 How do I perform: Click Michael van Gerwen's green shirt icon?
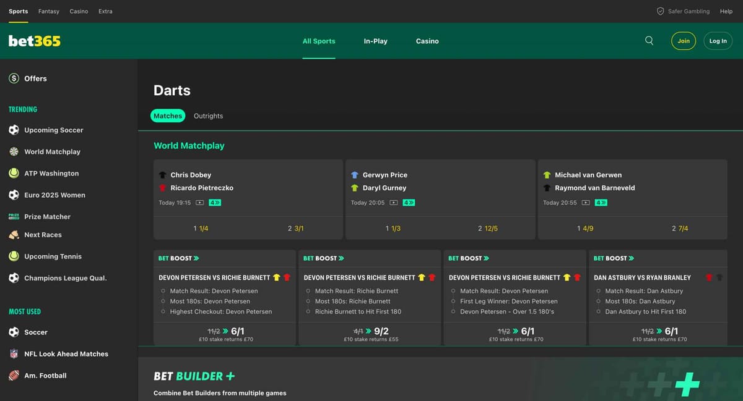[547, 175]
